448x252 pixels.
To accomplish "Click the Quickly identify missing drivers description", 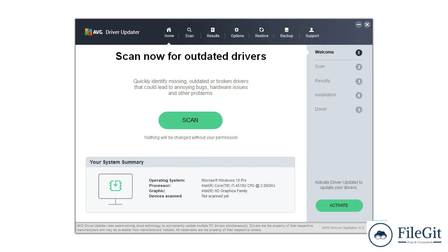I will pyautogui.click(x=191, y=87).
